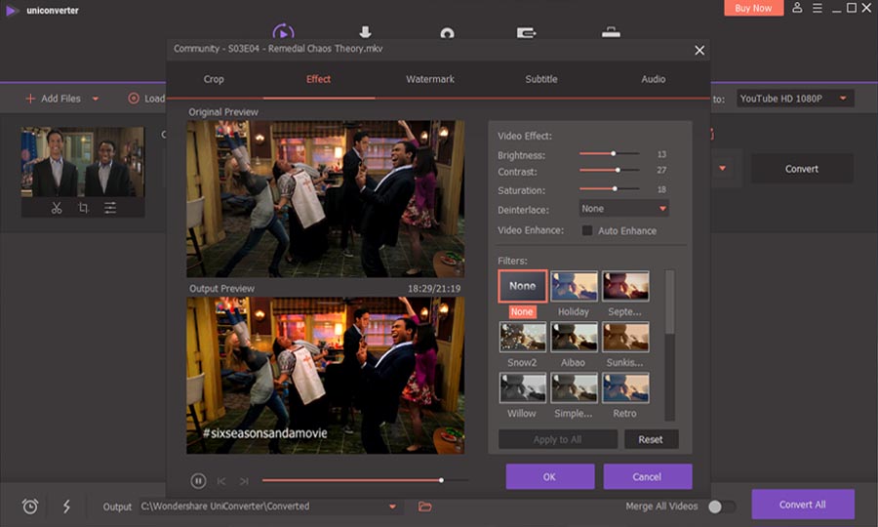
Task: Select the Snow2 filter
Action: point(523,337)
